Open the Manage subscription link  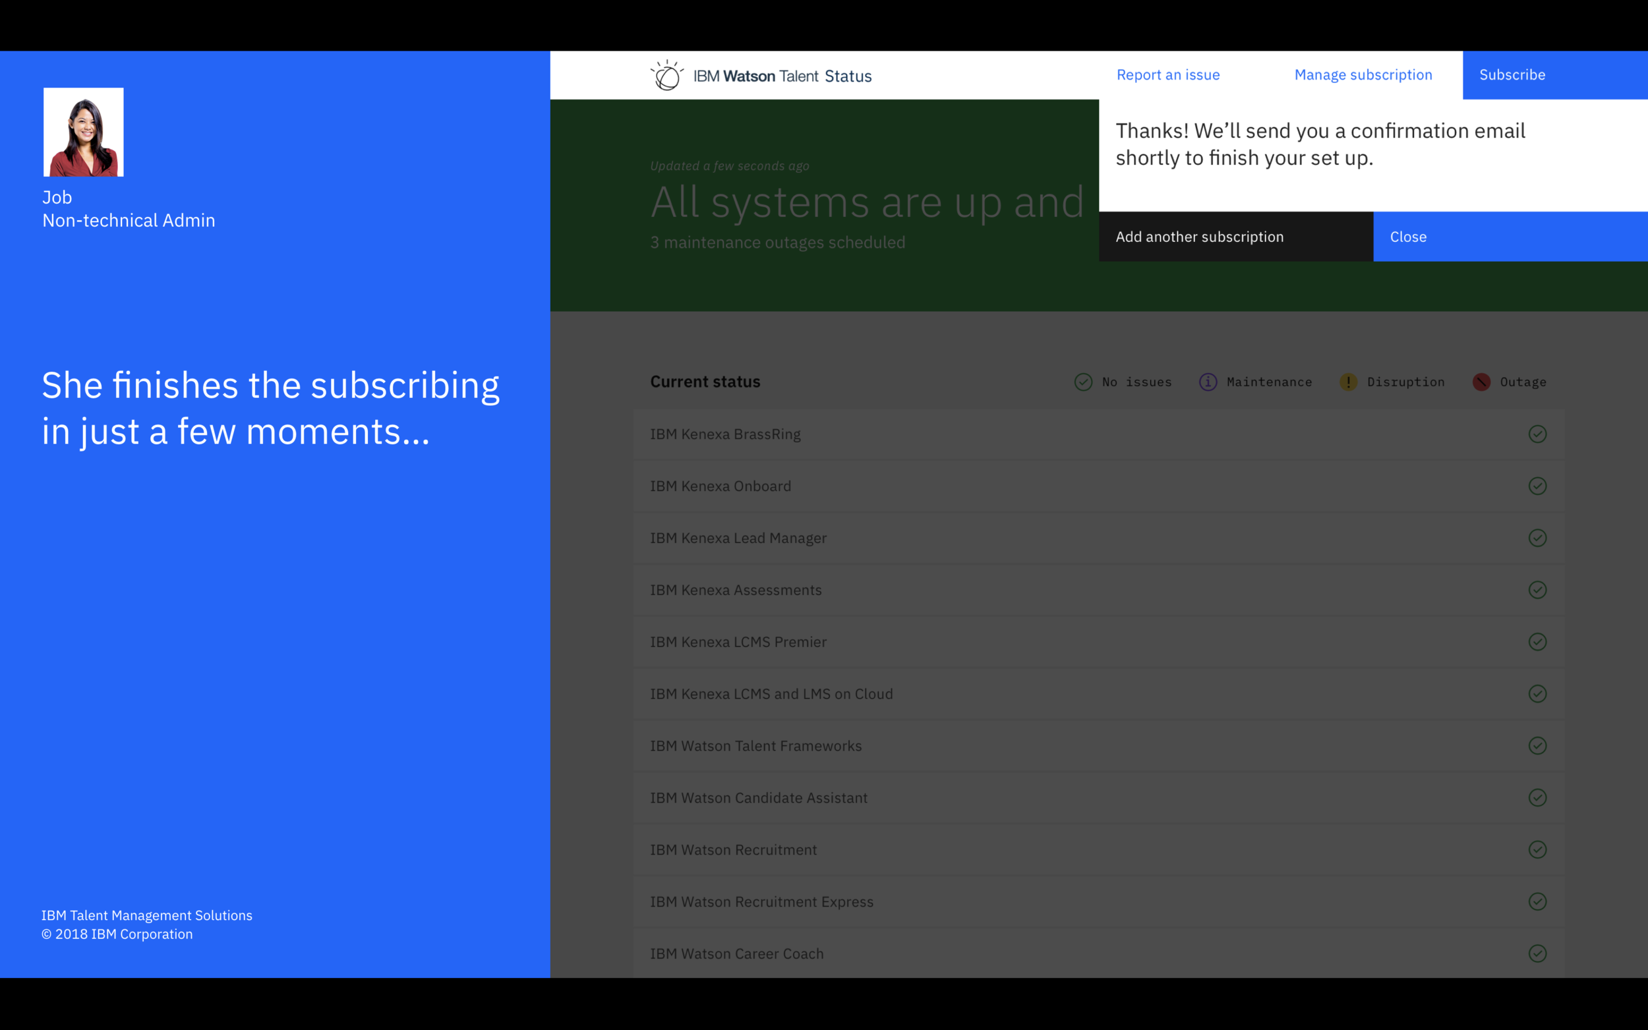tap(1363, 75)
